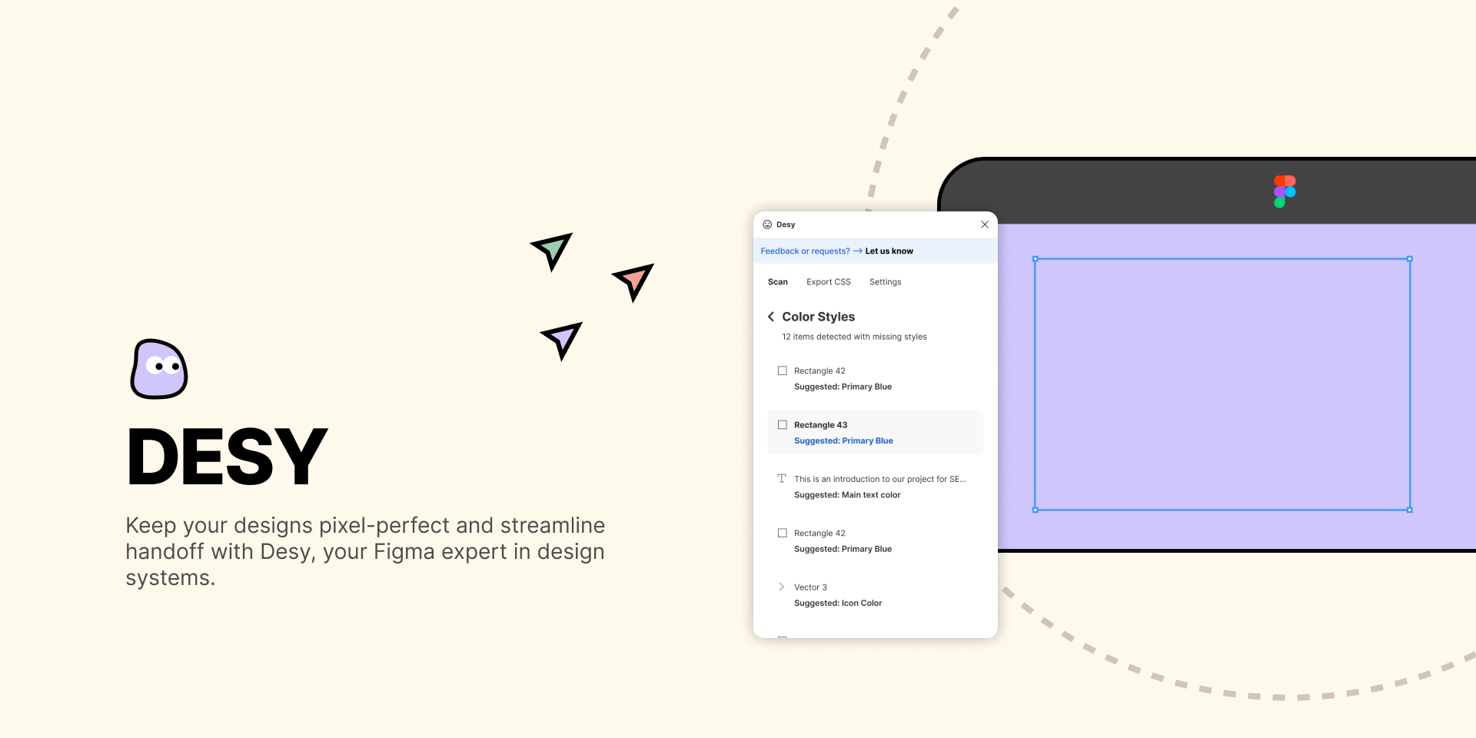Screen dimensions: 1476x738
Task: Click the bottom-right selection handle of rectangle
Action: [1410, 510]
